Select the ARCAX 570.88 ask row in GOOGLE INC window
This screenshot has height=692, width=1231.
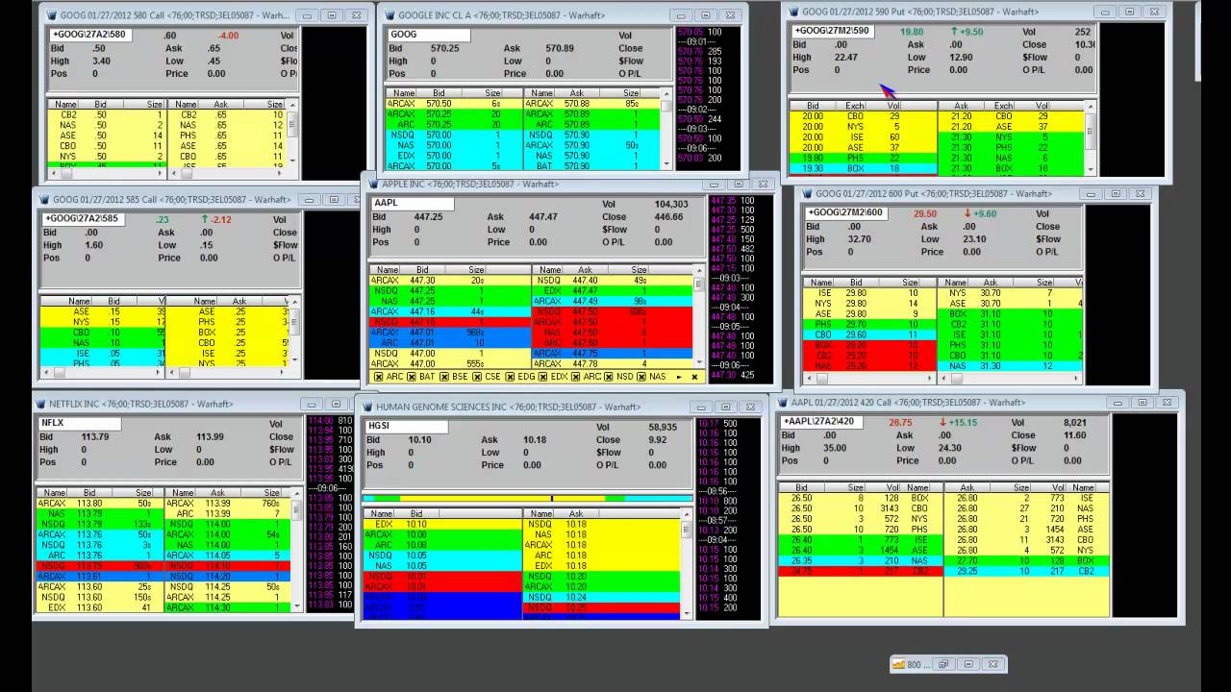(x=591, y=103)
